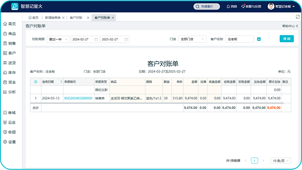This screenshot has width=302, height=170.
Task: Open 客服与反馈 support icon
Action: (x=243, y=7)
